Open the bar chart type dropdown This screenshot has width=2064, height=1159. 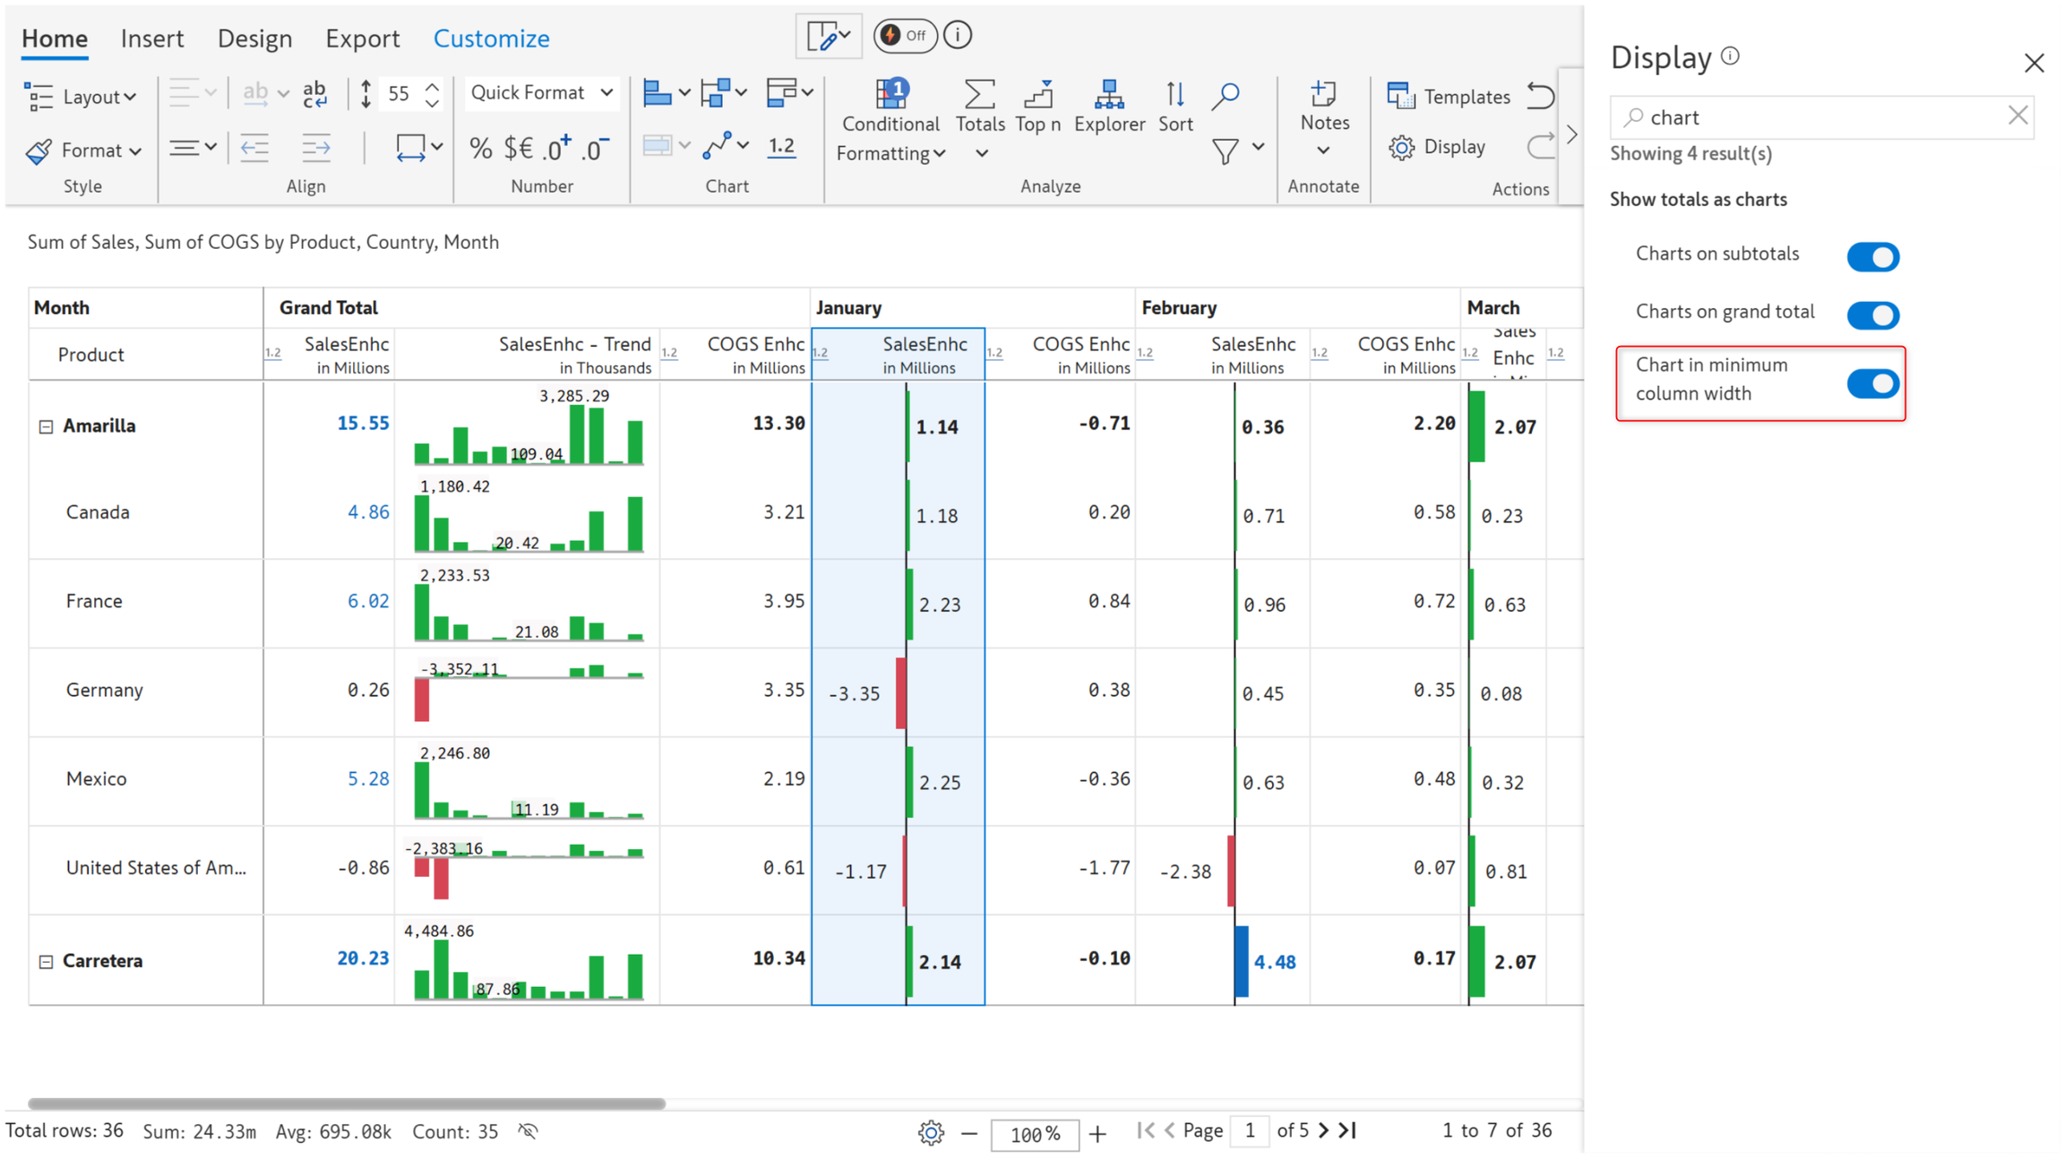[x=666, y=93]
